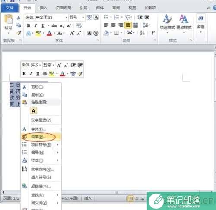The image size is (216, 210).
Task: Switch to the References tab
Action: (x=83, y=8)
